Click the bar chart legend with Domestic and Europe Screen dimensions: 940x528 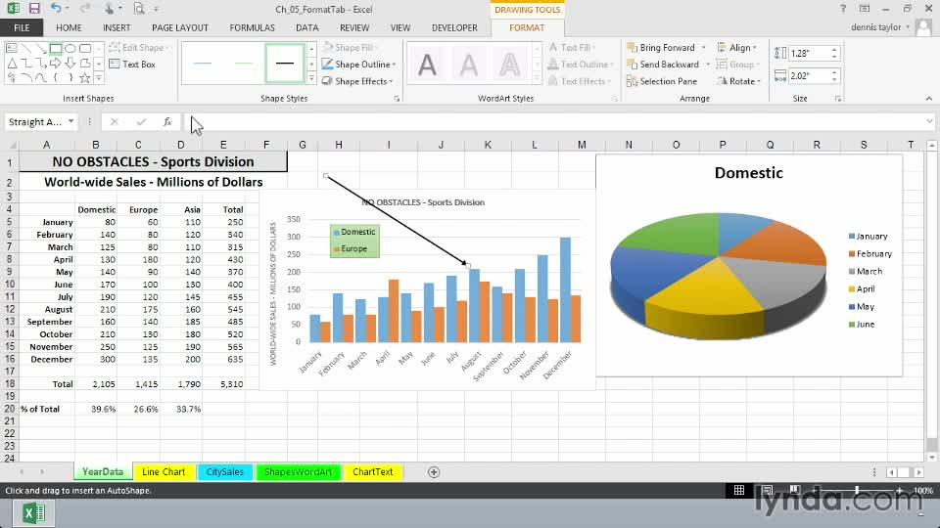click(354, 241)
